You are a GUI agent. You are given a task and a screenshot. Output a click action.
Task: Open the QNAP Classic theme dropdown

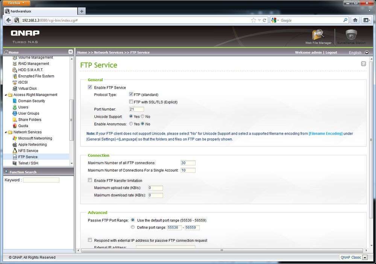(365, 258)
